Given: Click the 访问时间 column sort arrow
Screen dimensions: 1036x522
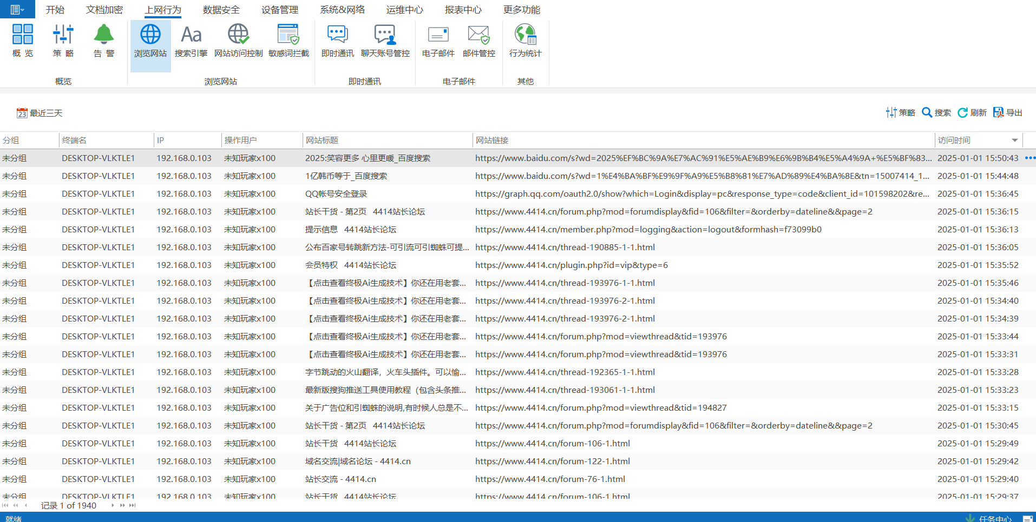Looking at the screenshot, I should (x=1015, y=140).
